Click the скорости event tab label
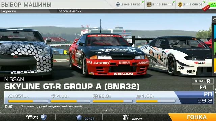Image resolution: width=216 pixels, height=121 pixels. (x=8, y=11)
